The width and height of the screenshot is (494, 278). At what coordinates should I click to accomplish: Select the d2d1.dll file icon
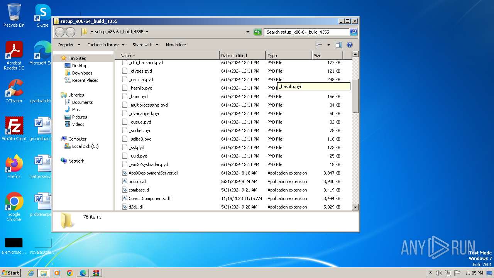pos(125,207)
